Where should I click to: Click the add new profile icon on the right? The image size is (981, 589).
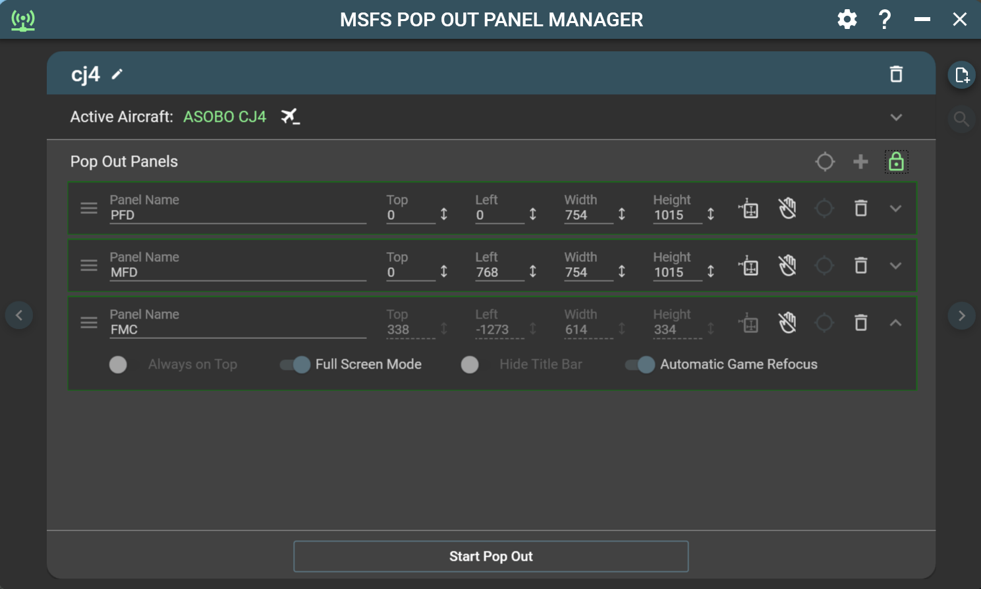[961, 74]
